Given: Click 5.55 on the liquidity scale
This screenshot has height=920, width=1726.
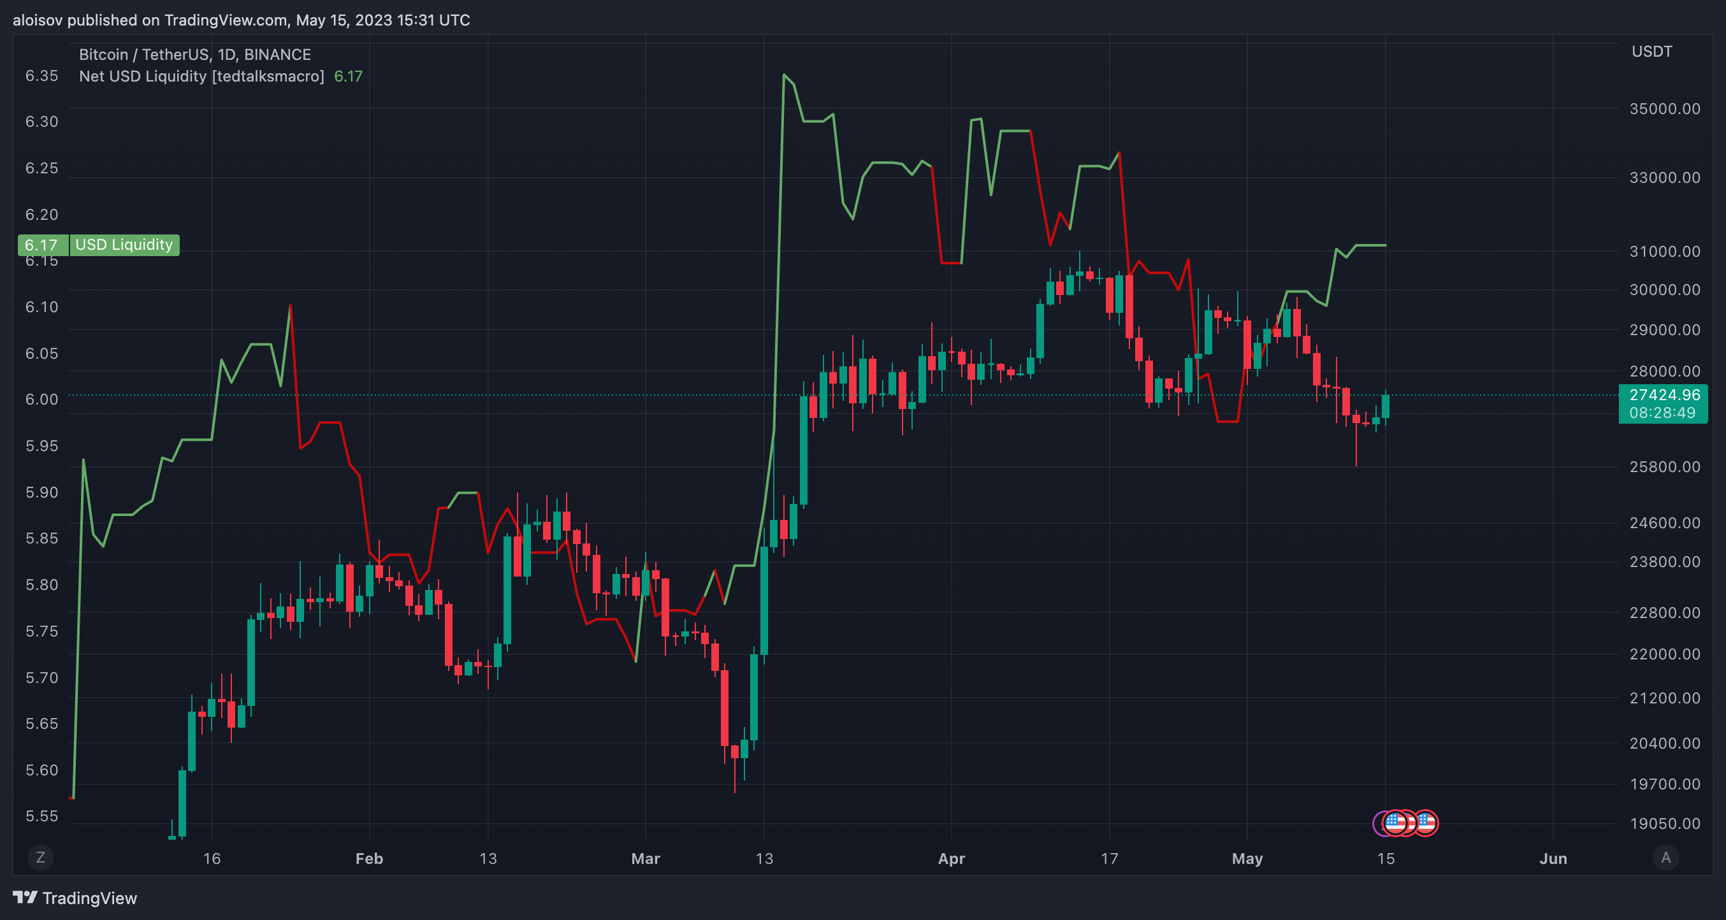Looking at the screenshot, I should (x=41, y=816).
